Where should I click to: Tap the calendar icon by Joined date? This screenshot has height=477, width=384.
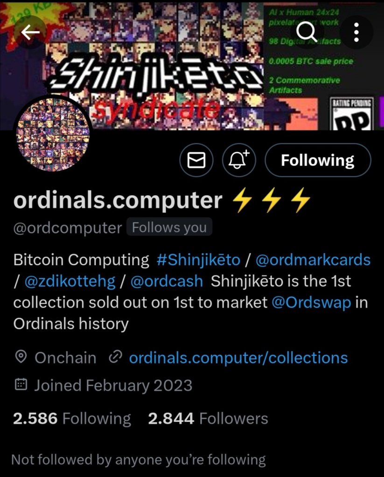21,385
